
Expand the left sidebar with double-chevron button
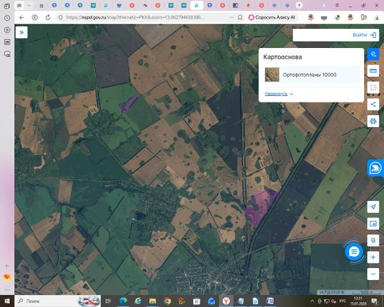22,32
